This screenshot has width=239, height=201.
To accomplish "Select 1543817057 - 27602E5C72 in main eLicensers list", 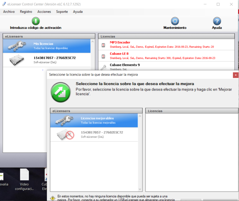I will pos(47,60).
